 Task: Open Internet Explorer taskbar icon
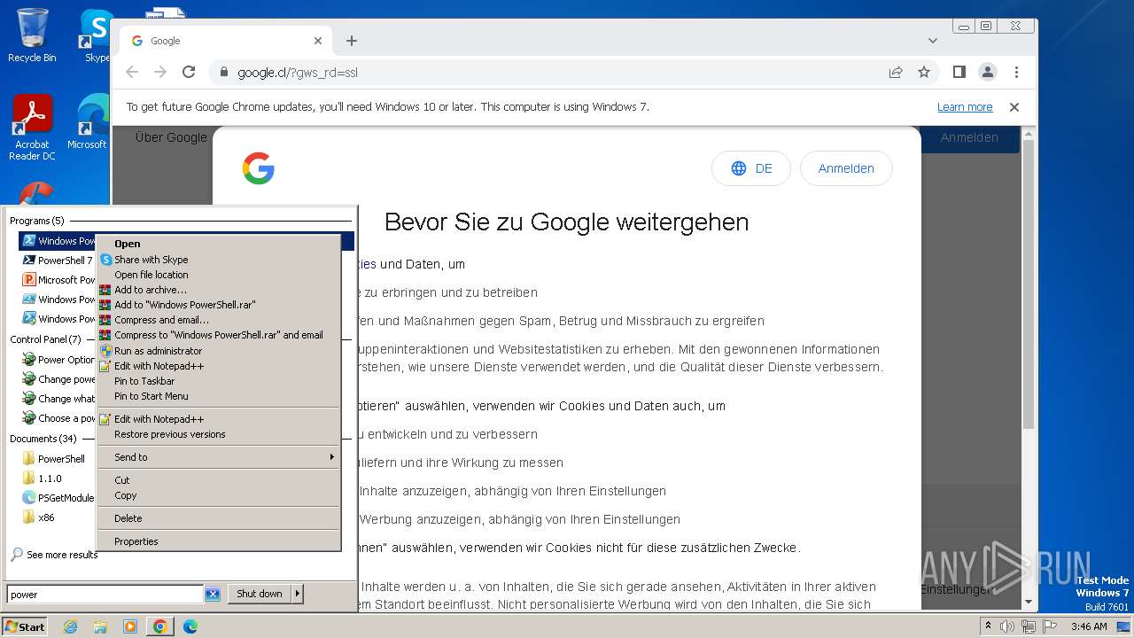70,626
